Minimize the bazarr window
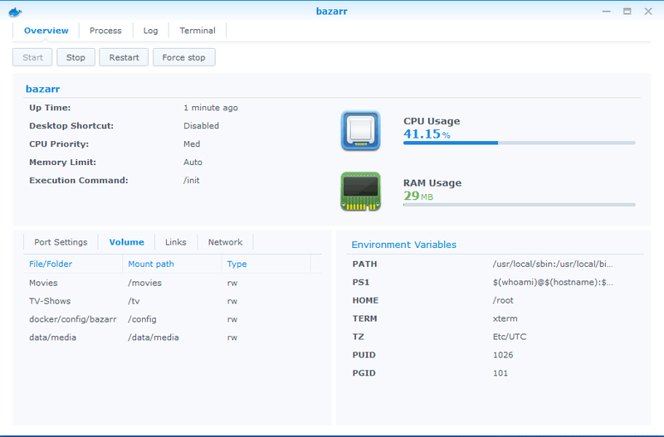This screenshot has width=664, height=437. point(607,12)
